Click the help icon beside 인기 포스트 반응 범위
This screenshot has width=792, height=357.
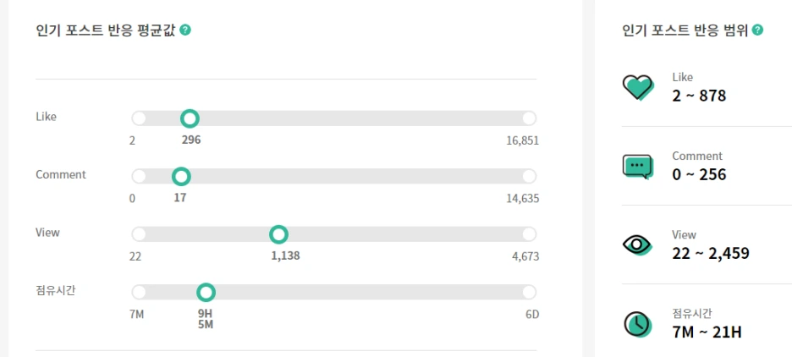[757, 30]
